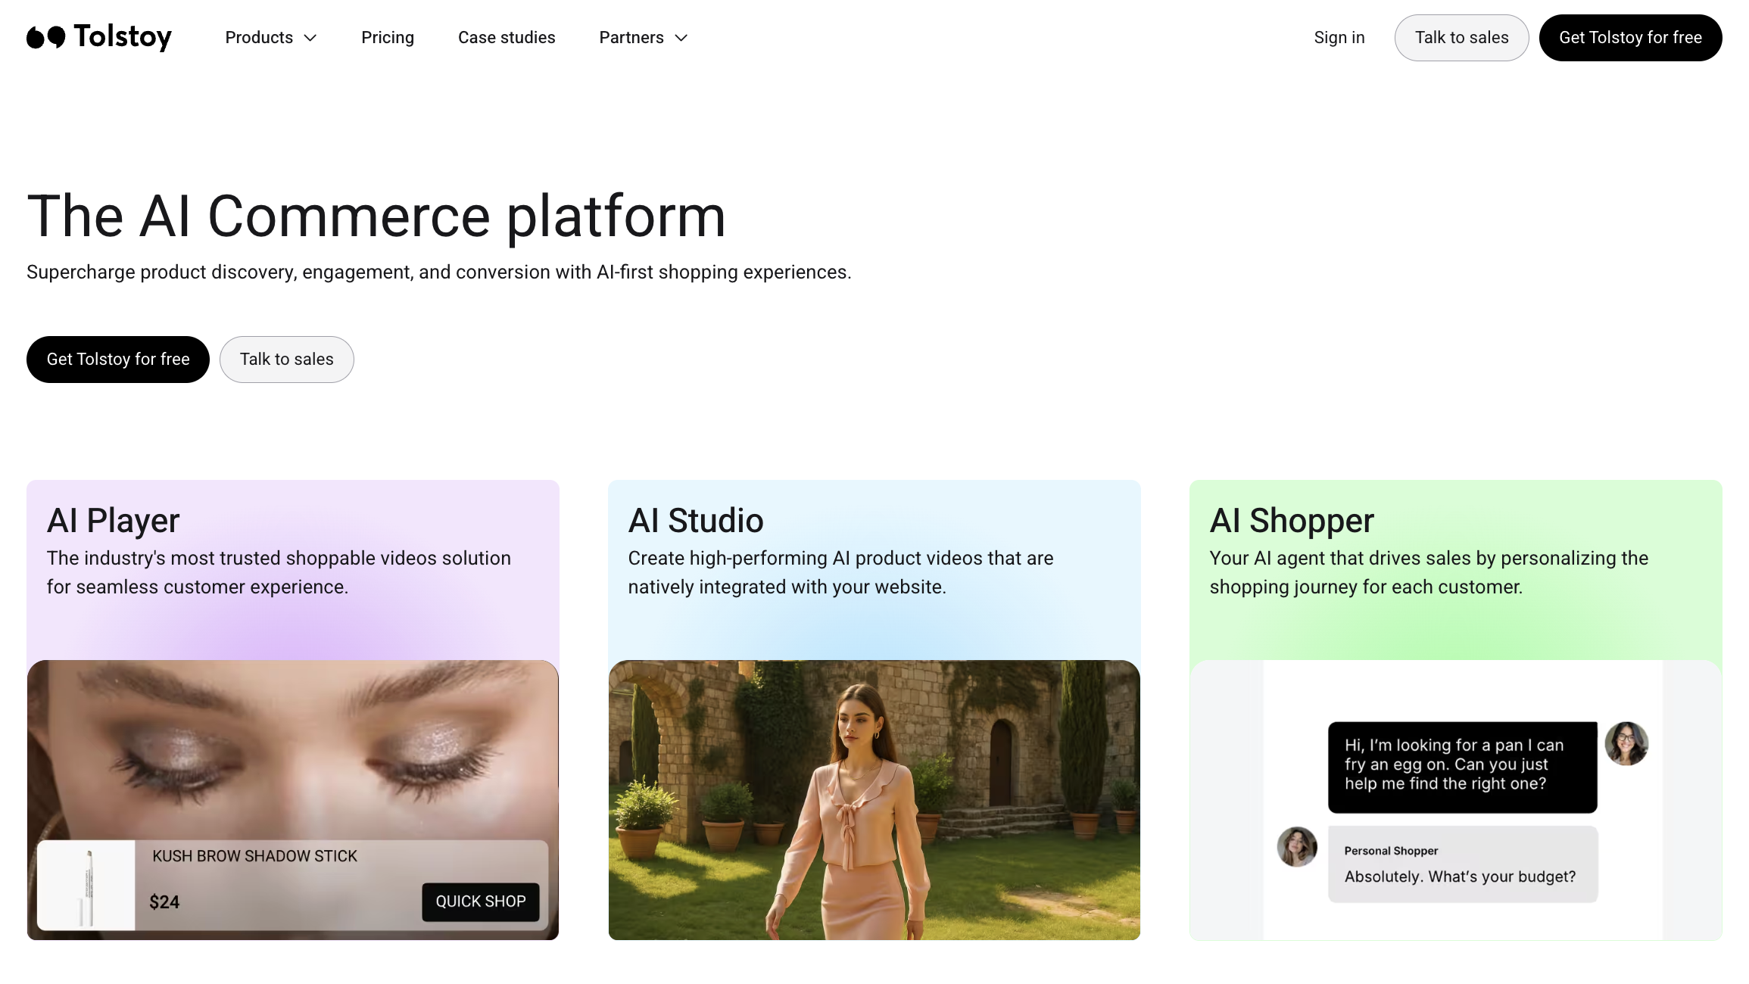Open the AI Studio card heading
Screen dimensions: 1749x984
point(695,521)
